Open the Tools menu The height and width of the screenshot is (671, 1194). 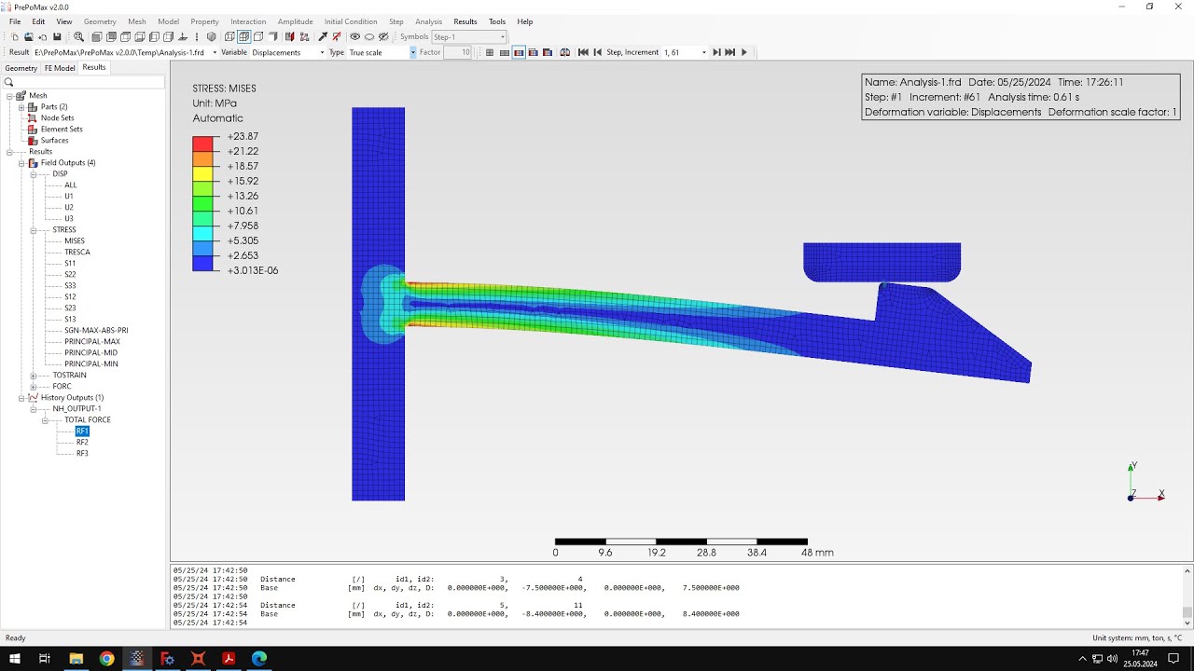[497, 21]
